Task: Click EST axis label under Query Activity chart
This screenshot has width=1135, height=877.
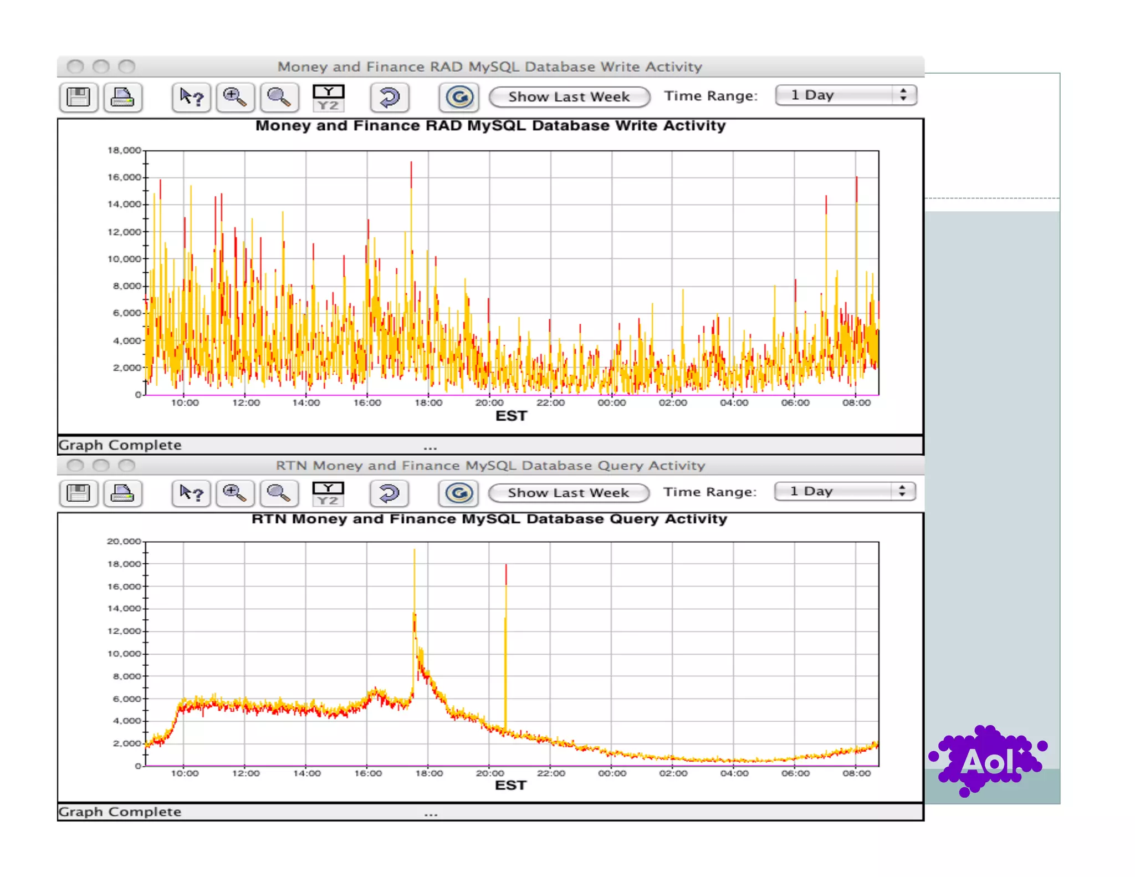Action: 510,786
